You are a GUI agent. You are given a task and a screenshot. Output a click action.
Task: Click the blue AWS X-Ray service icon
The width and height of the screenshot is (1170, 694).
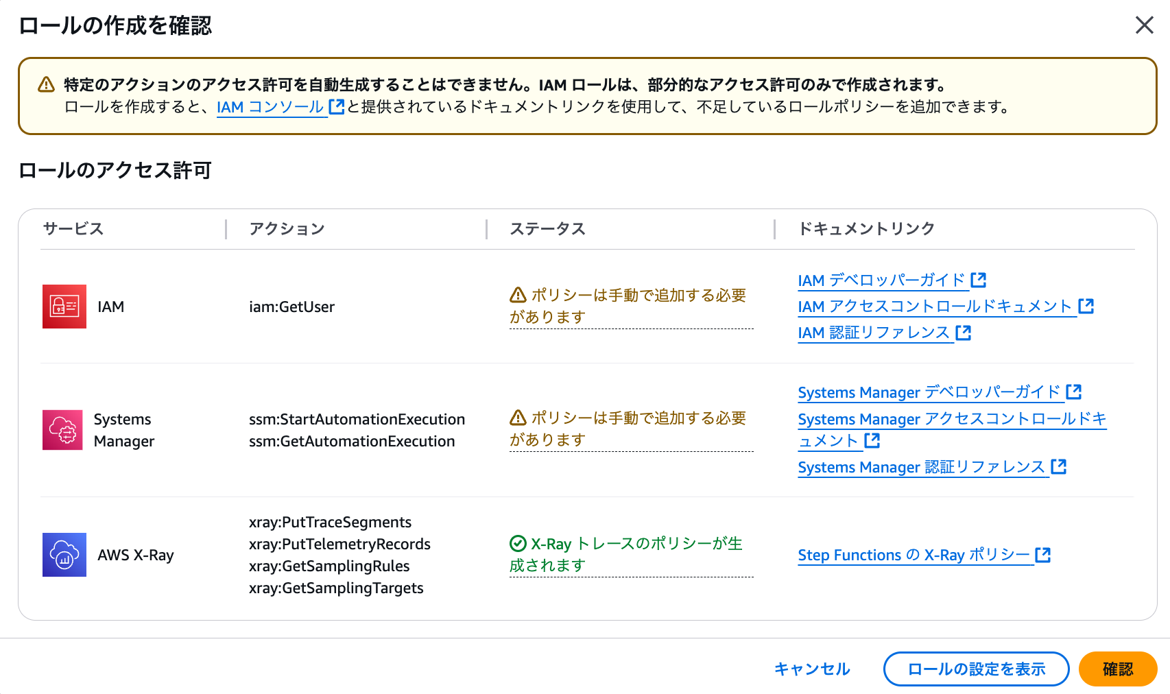64,555
